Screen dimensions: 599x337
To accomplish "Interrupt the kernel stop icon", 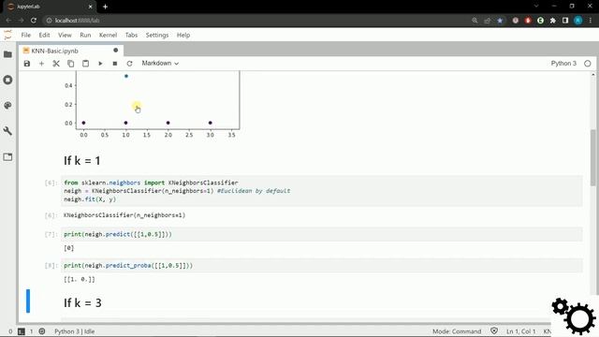I will (x=114, y=64).
